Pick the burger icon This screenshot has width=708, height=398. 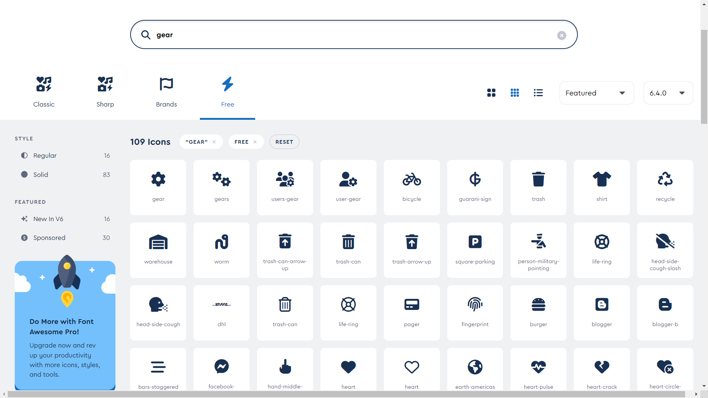click(x=538, y=313)
